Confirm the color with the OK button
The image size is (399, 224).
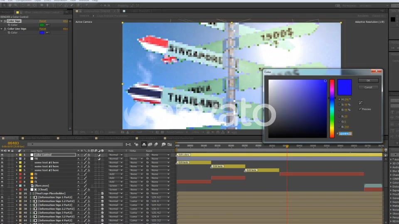point(368,80)
